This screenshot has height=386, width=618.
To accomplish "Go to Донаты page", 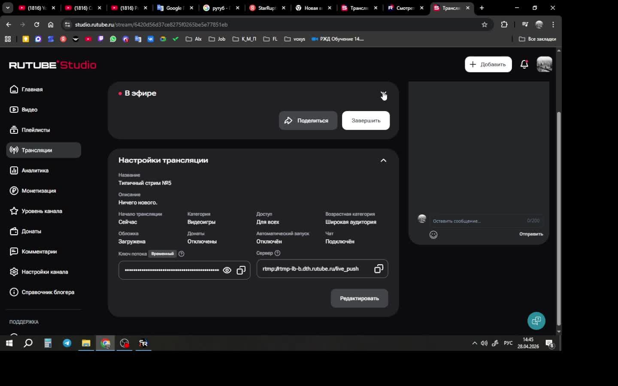I will [x=25, y=231].
